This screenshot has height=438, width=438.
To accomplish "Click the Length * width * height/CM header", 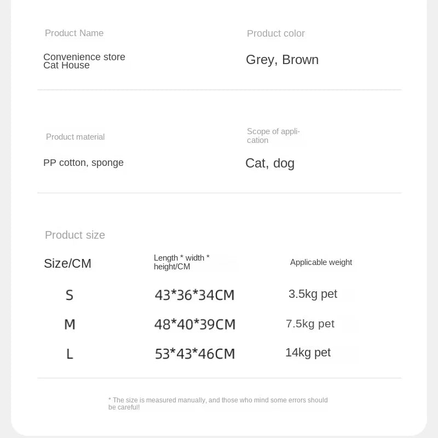I will [x=181, y=262].
